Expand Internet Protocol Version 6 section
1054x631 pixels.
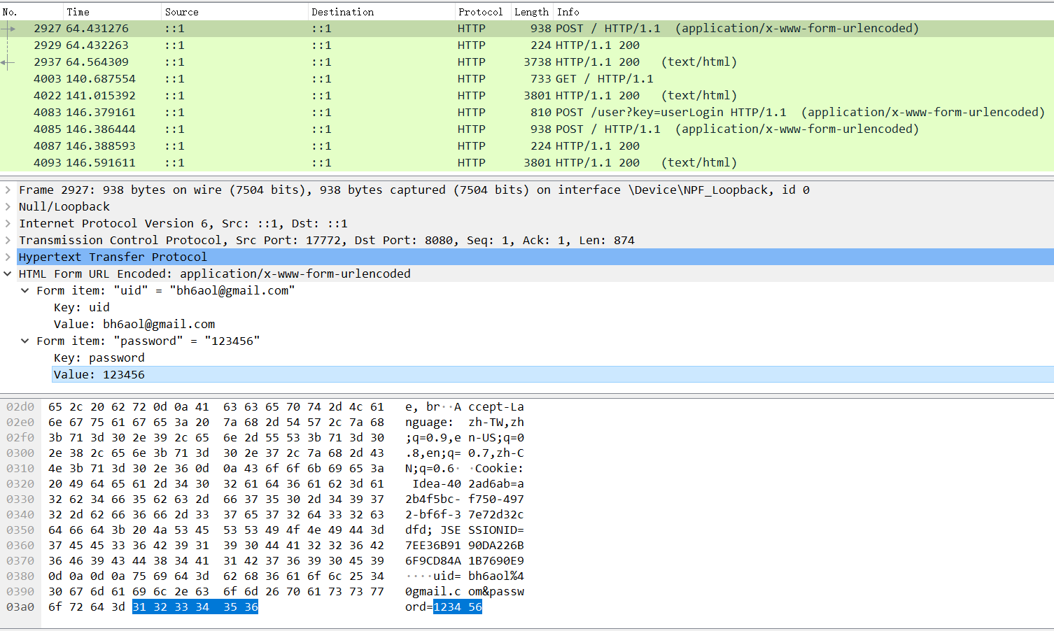(x=8, y=223)
